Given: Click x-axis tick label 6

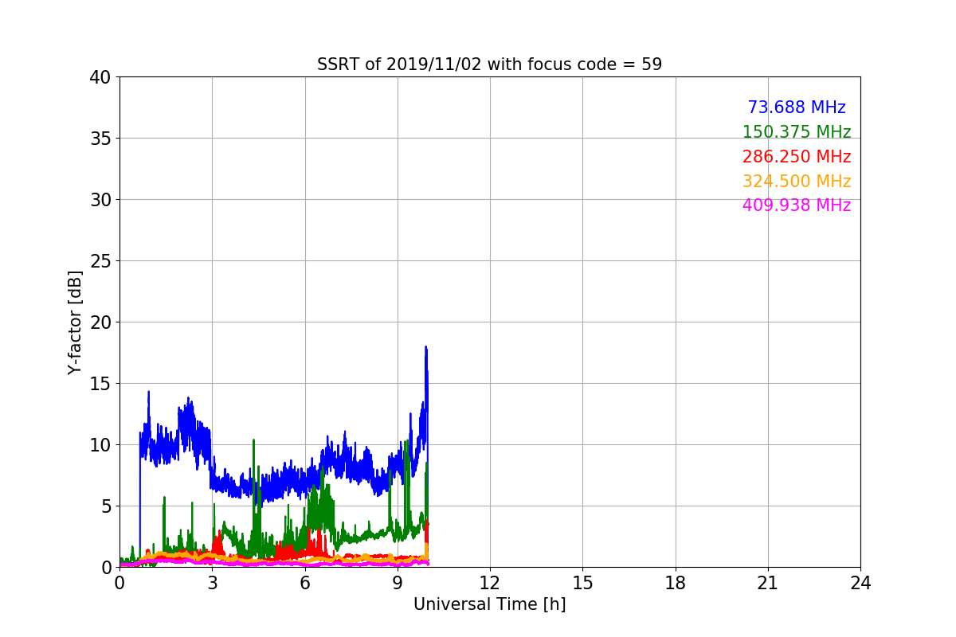Looking at the screenshot, I should tap(304, 583).
